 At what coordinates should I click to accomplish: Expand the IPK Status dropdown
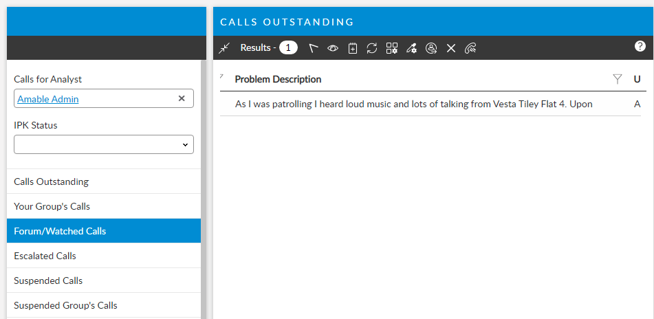tap(104, 144)
